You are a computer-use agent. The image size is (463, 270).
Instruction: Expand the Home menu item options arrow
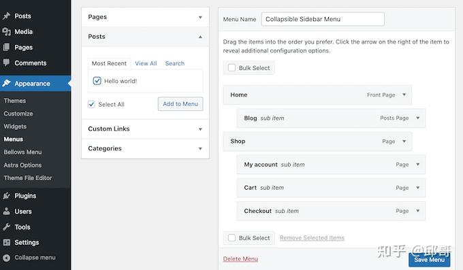point(404,95)
